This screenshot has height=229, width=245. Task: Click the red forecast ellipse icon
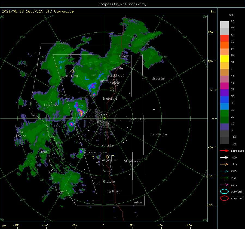pyautogui.click(x=224, y=198)
